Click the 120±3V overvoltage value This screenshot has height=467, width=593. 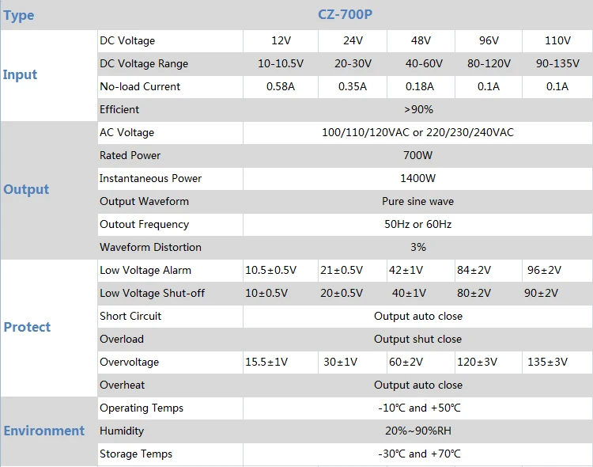(478, 362)
